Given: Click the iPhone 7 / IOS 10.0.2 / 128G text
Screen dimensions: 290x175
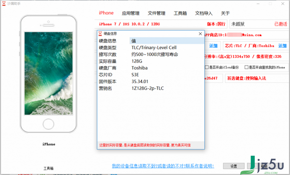Looking at the screenshot, I should click(x=129, y=24).
